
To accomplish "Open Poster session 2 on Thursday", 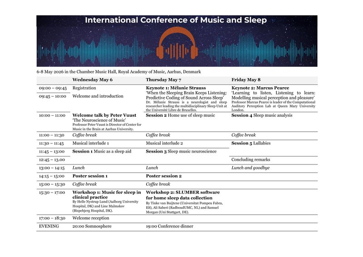I will pos(163,176).
